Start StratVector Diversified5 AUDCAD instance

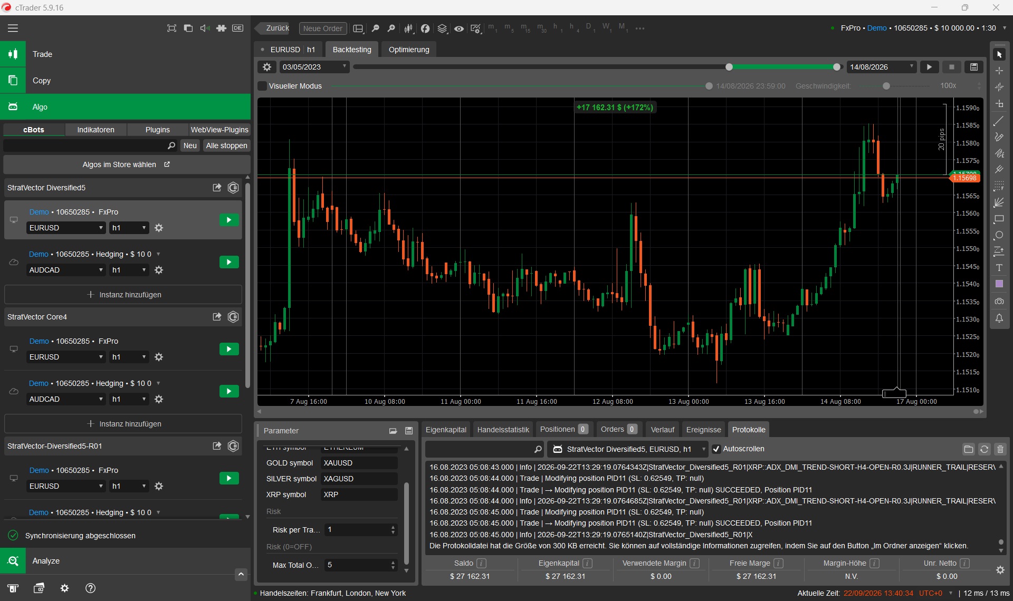coord(229,262)
